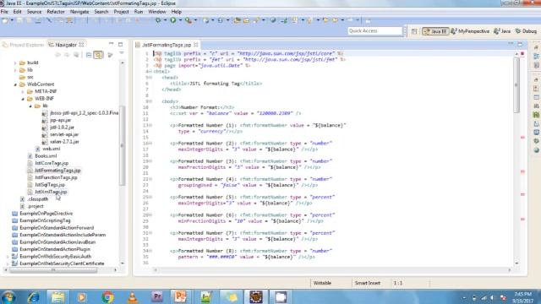Open the Window menu
Image resolution: width=541 pixels, height=304 pixels.
point(157,12)
